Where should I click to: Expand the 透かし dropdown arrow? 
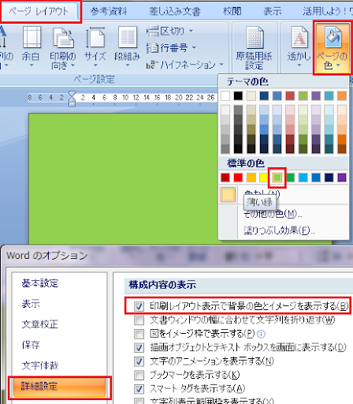coord(299,65)
